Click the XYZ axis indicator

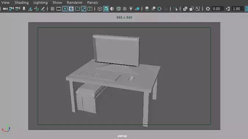(6, 128)
